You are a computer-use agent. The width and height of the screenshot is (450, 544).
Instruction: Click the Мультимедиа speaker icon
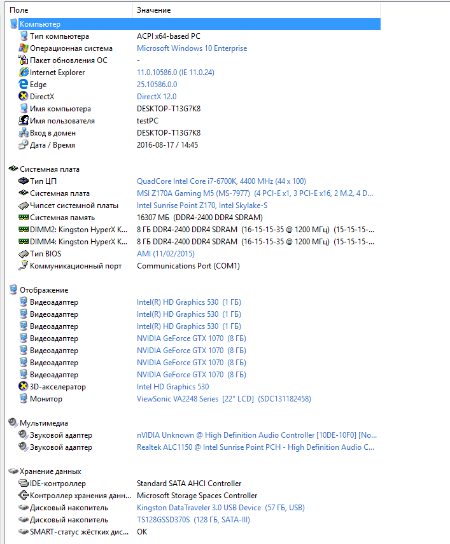pos(13,422)
